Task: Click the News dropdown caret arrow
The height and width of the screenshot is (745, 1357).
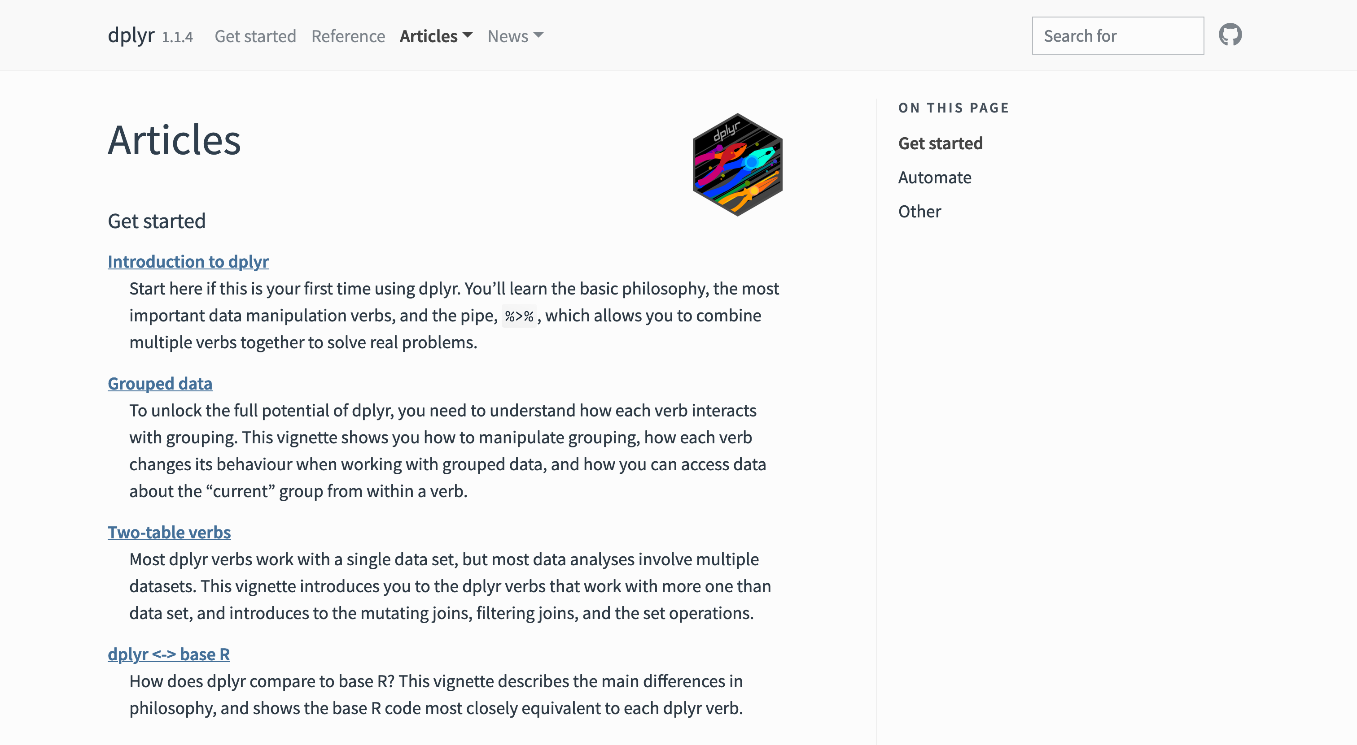Action: coord(538,35)
